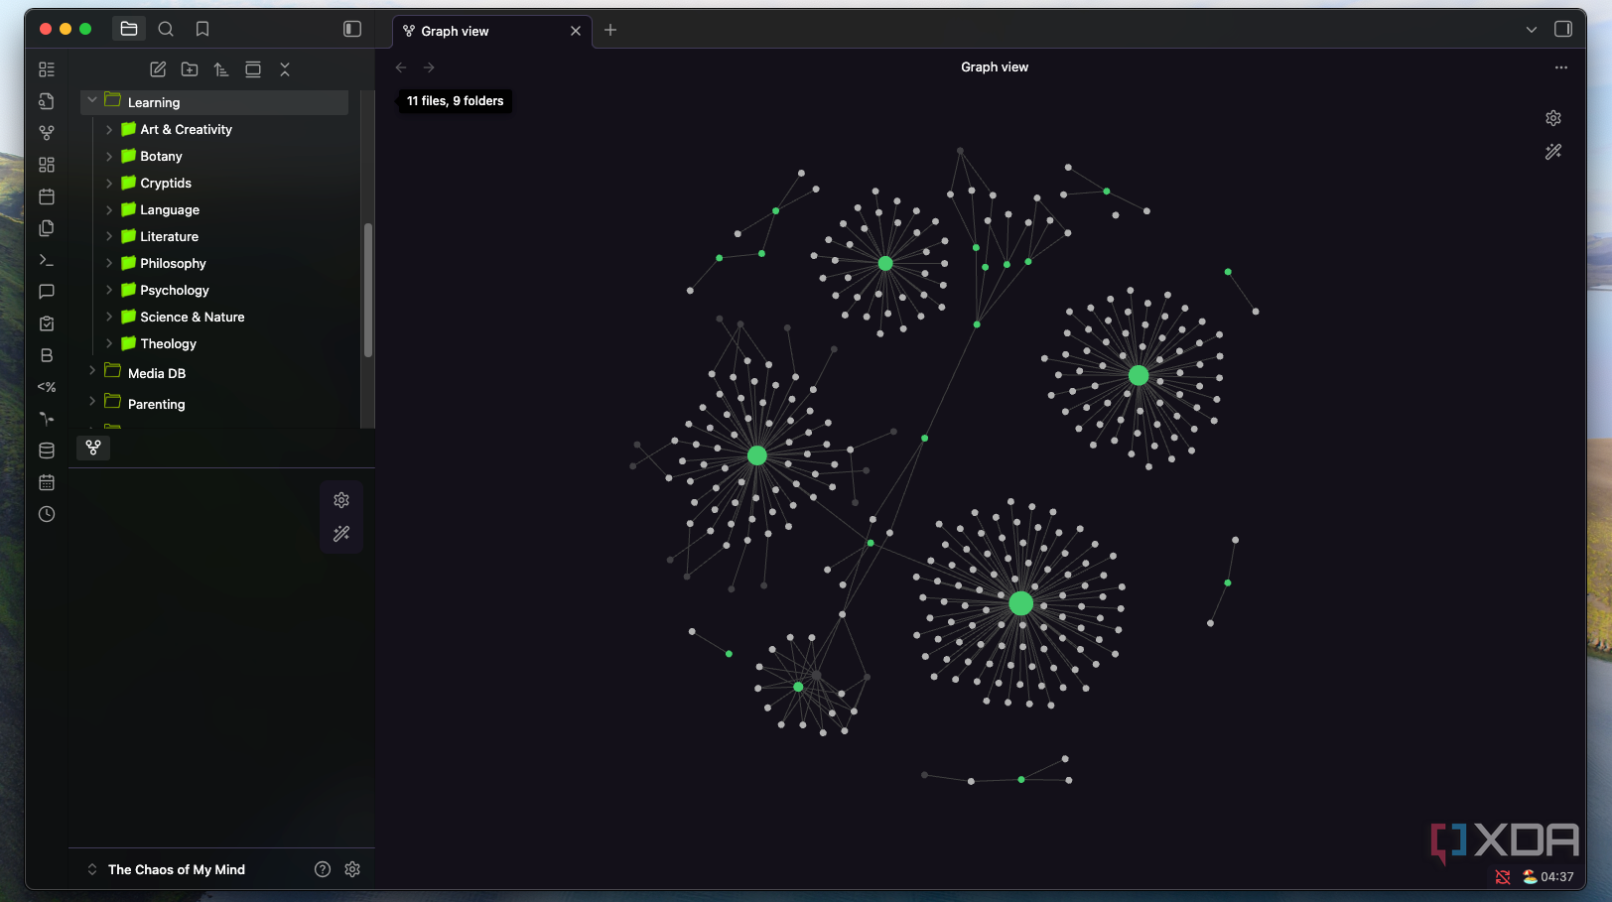1612x902 pixels.
Task: Toggle the left sidebar
Action: [x=352, y=29]
